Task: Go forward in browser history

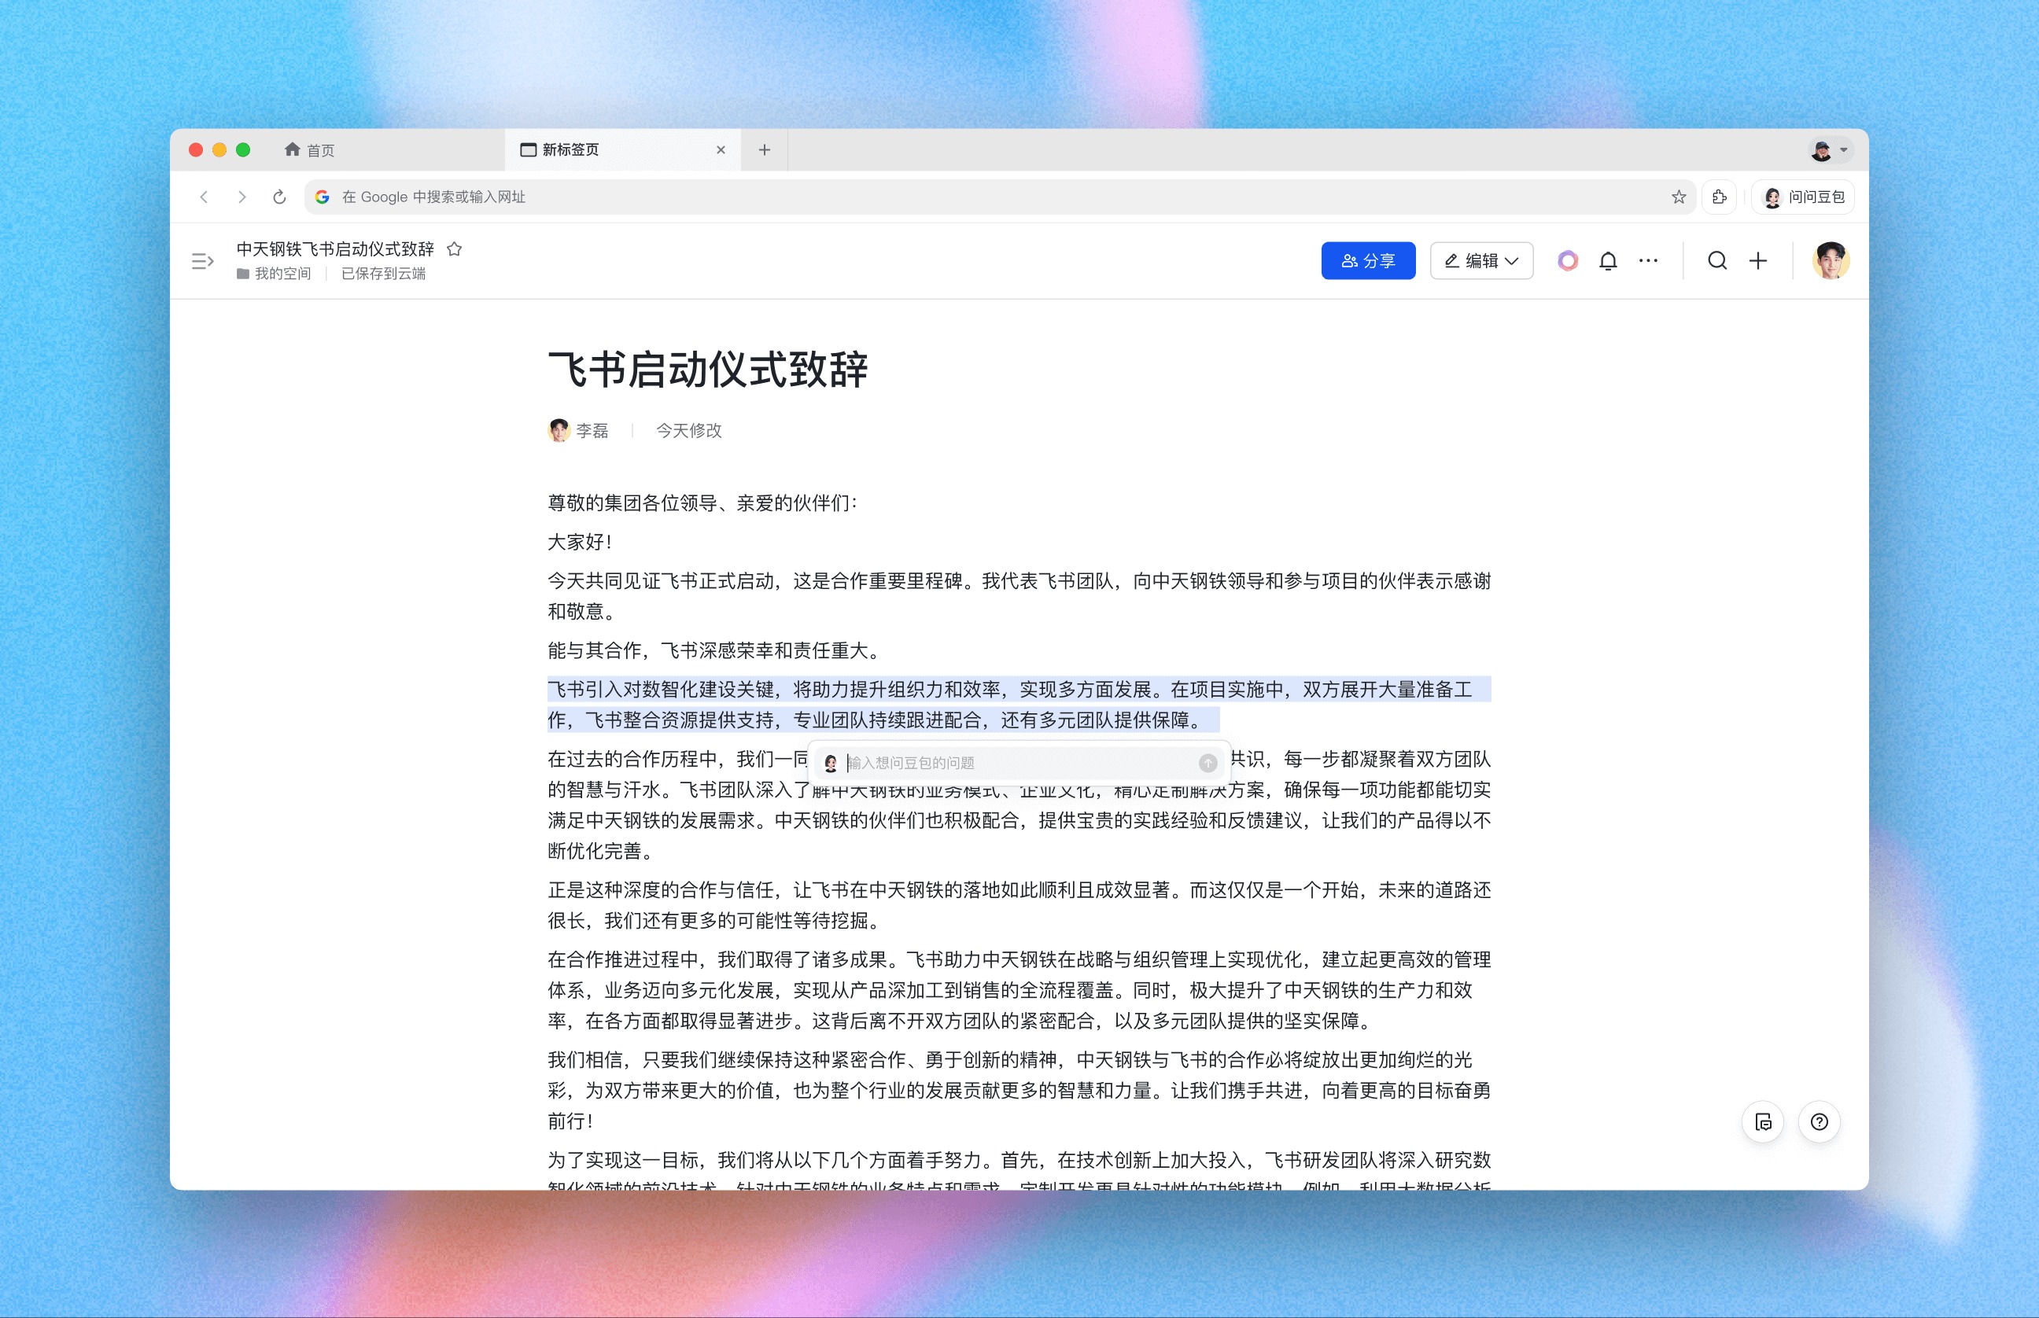Action: [x=242, y=197]
